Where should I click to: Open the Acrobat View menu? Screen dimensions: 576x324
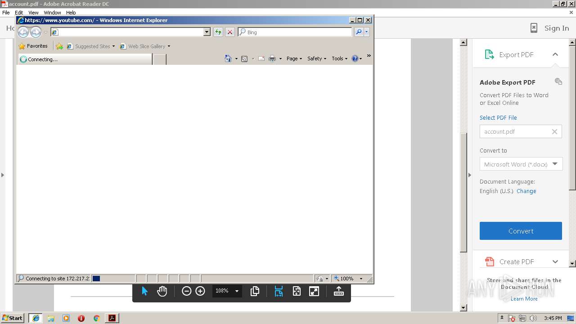point(33,13)
